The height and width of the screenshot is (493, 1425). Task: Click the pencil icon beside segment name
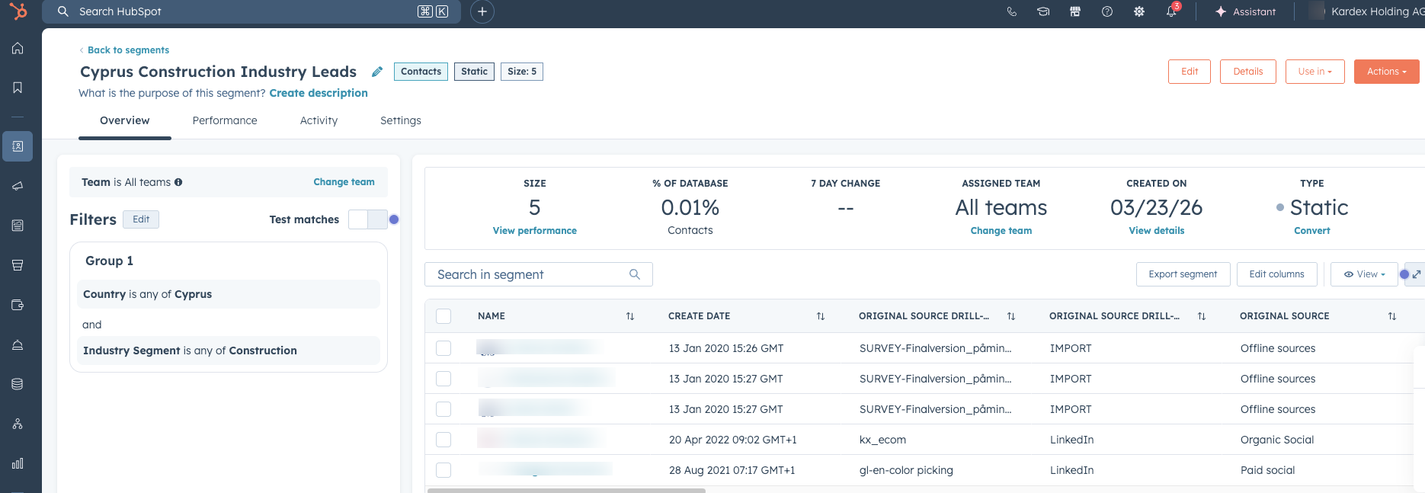377,72
